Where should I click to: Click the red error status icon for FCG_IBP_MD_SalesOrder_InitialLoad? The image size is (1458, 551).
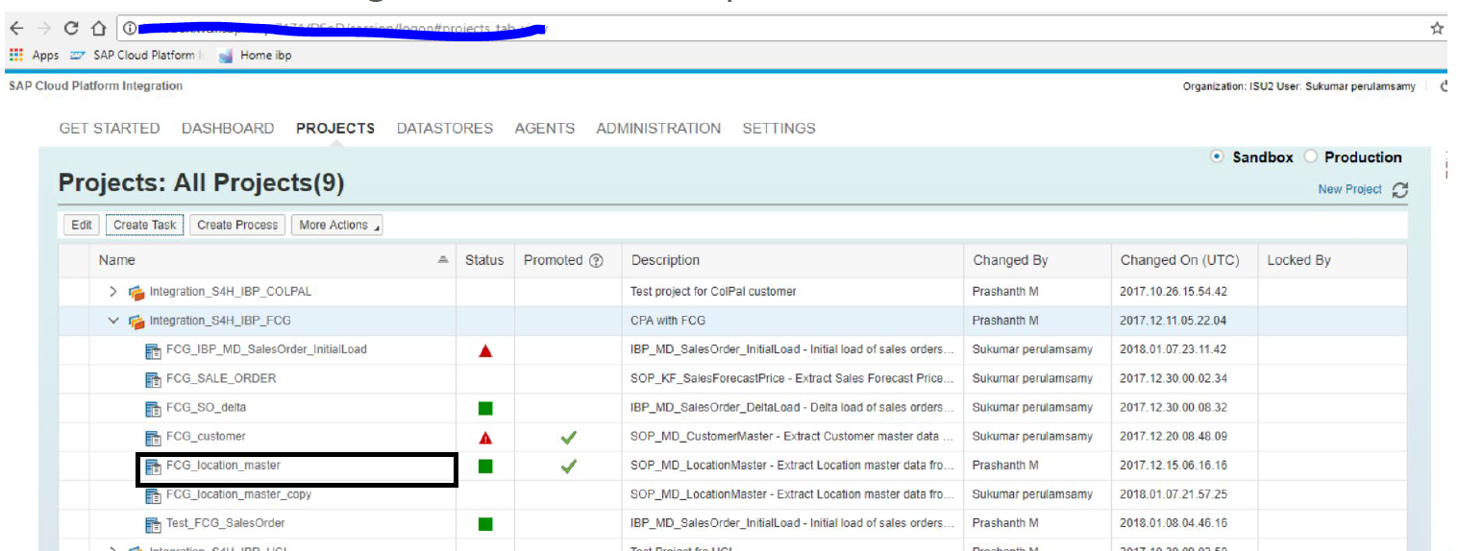pos(485,350)
